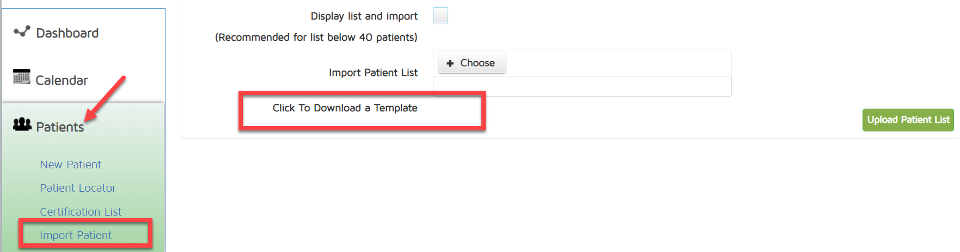Image resolution: width=960 pixels, height=252 pixels.
Task: Click the "Display list and import" label text
Action: pos(364,16)
